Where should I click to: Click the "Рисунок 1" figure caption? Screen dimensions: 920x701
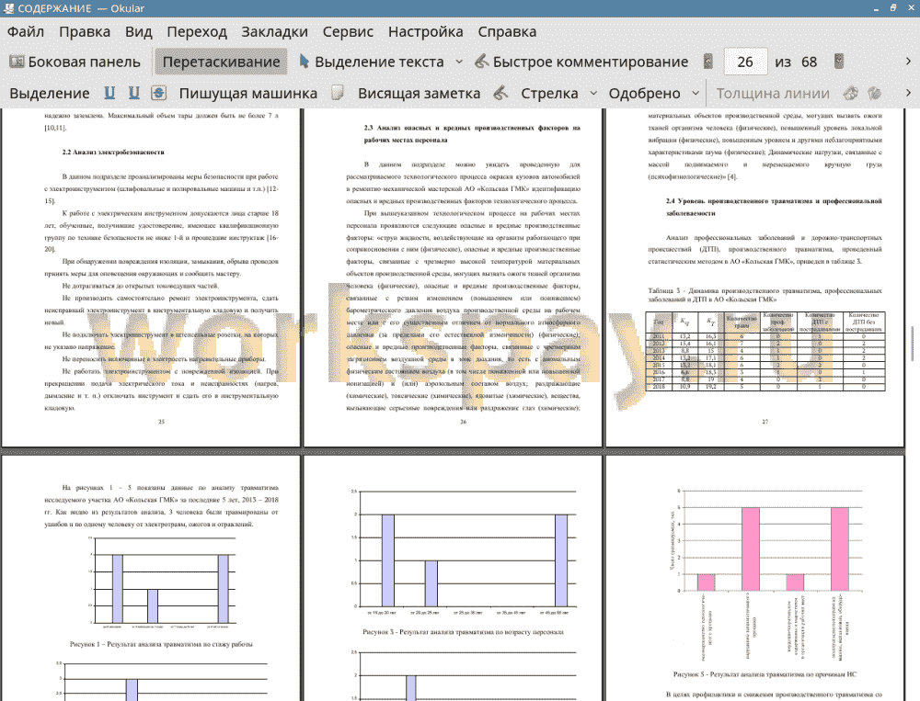click(161, 644)
